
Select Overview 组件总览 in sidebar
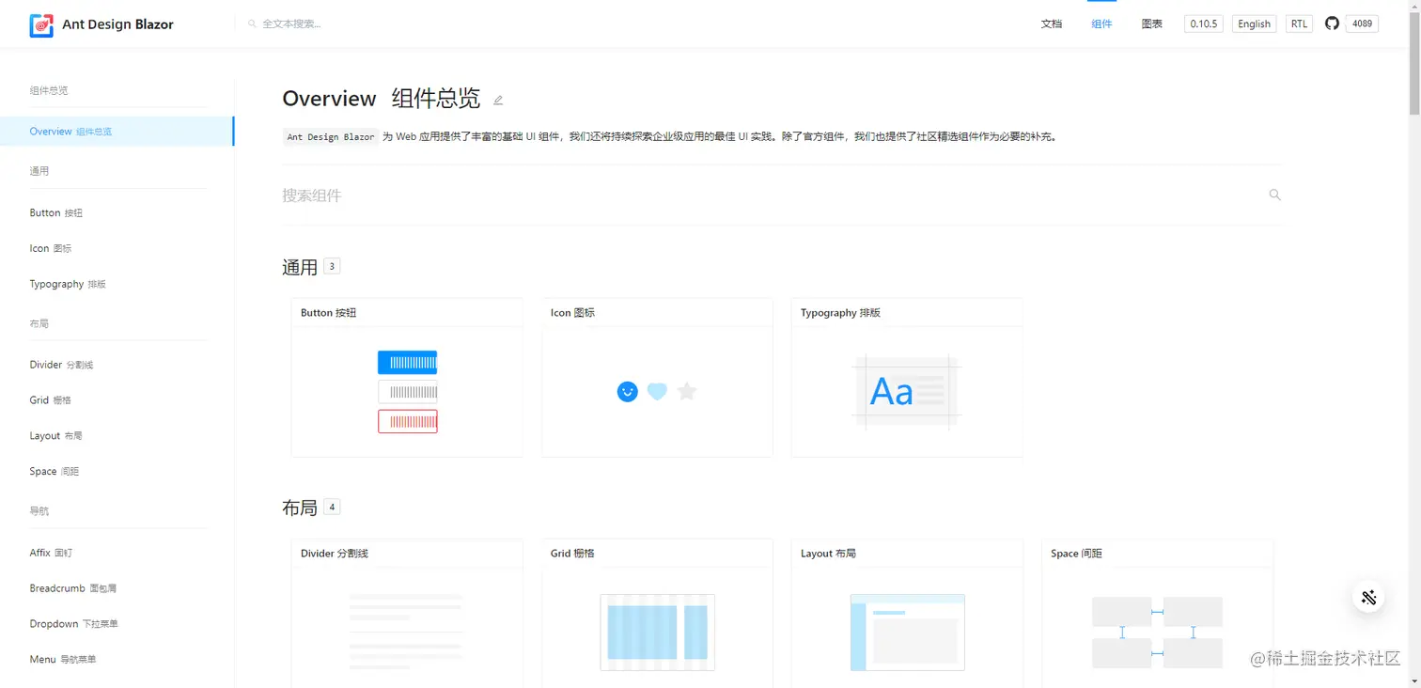pyautogui.click(x=117, y=132)
